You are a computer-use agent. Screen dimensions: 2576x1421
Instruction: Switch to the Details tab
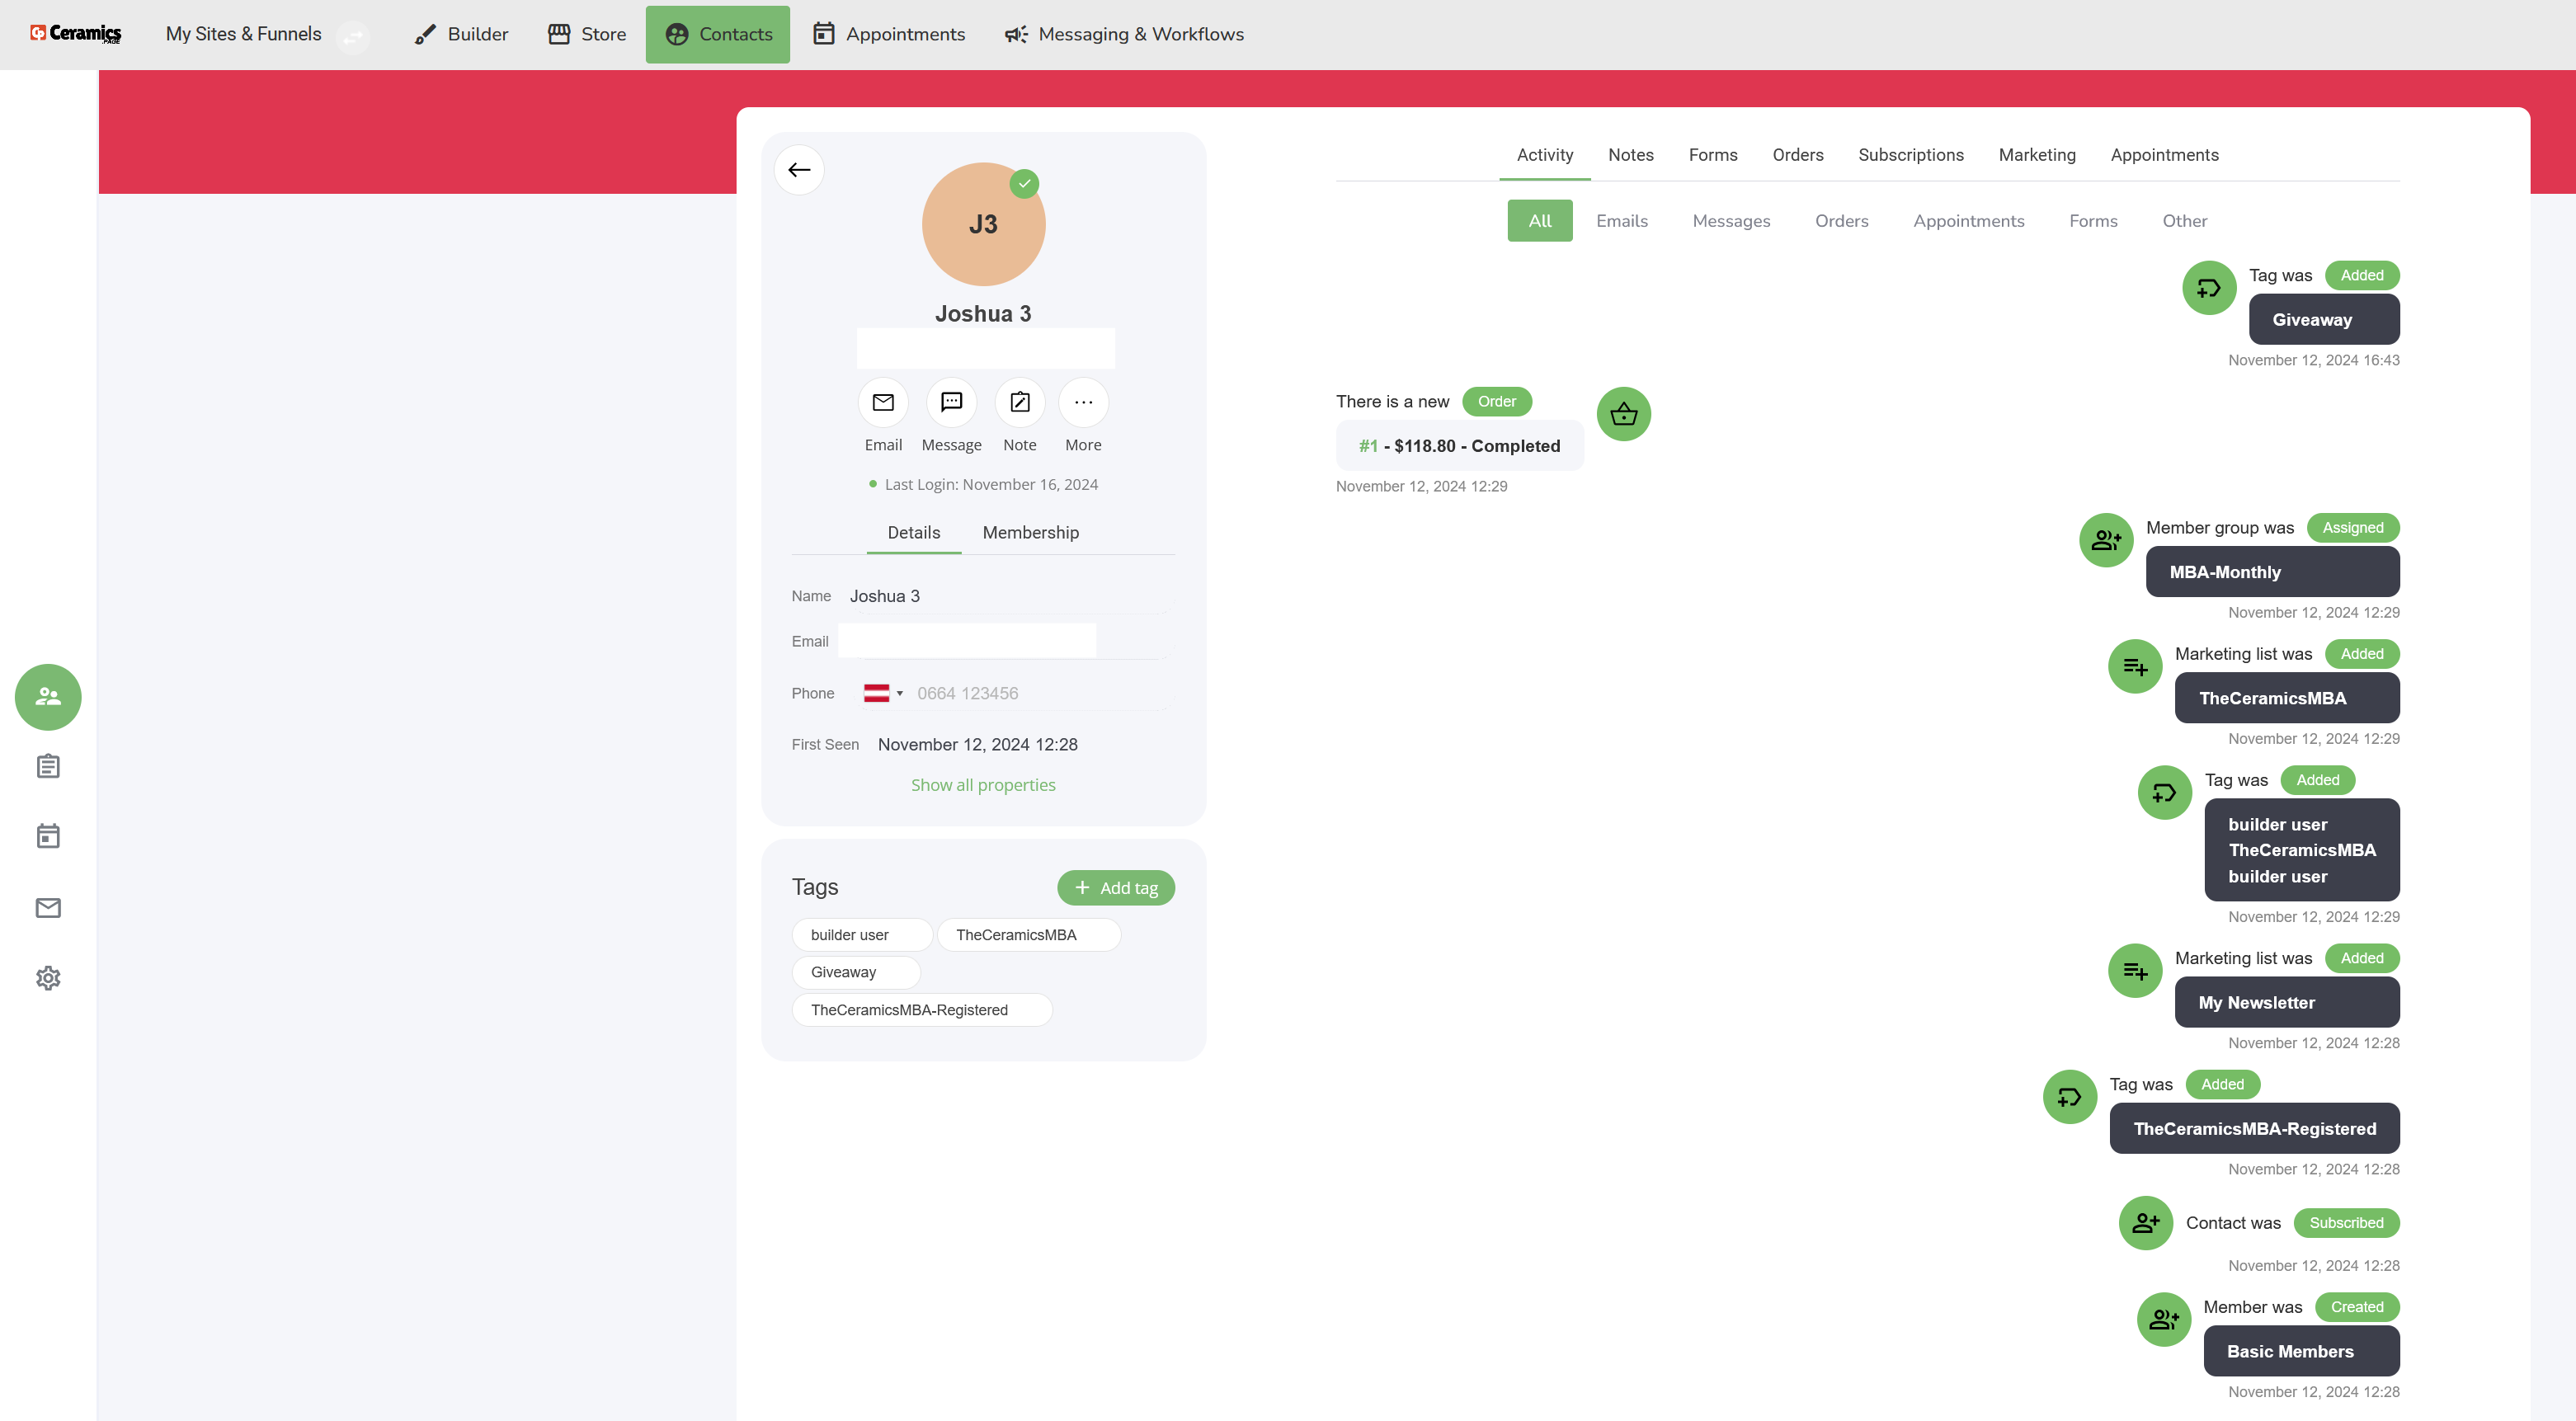click(x=914, y=532)
